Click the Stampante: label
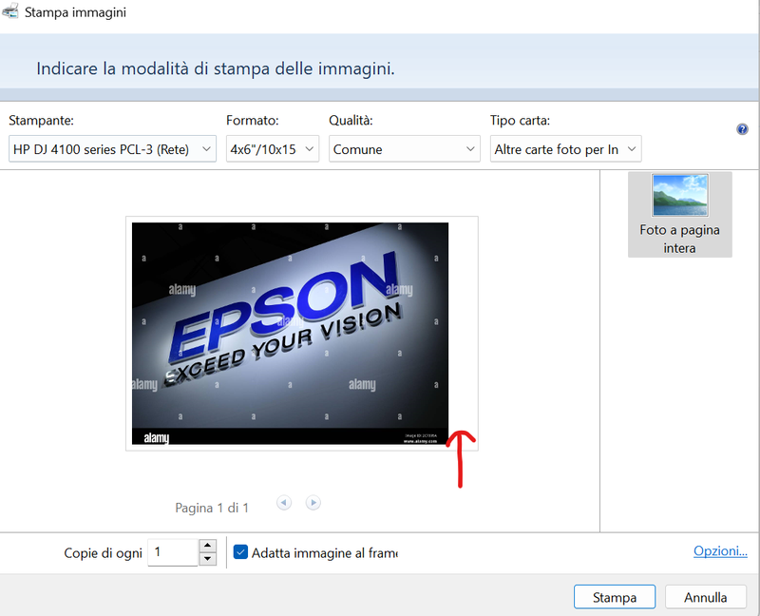 [x=41, y=121]
